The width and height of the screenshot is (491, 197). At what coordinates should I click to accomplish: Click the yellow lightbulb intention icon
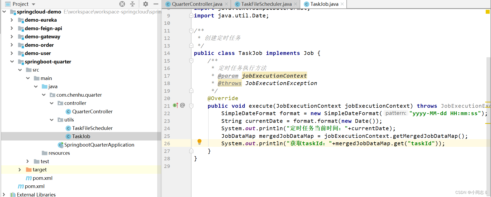199,142
